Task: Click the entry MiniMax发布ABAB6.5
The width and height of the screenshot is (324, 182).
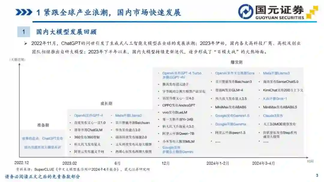Action: 280,107
